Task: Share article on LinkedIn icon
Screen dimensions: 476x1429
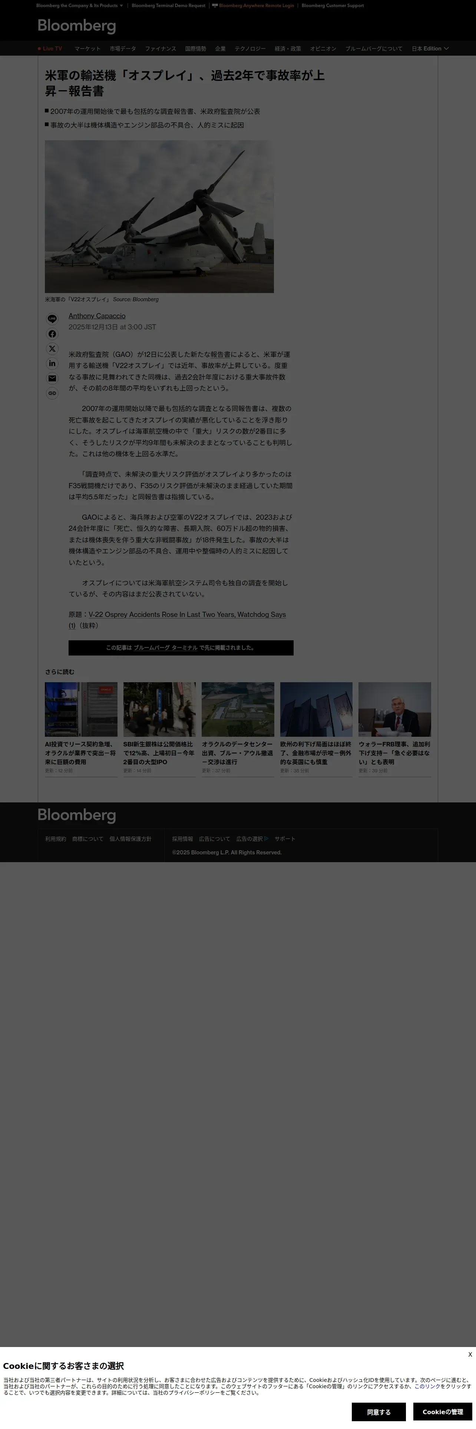Action: tap(52, 363)
